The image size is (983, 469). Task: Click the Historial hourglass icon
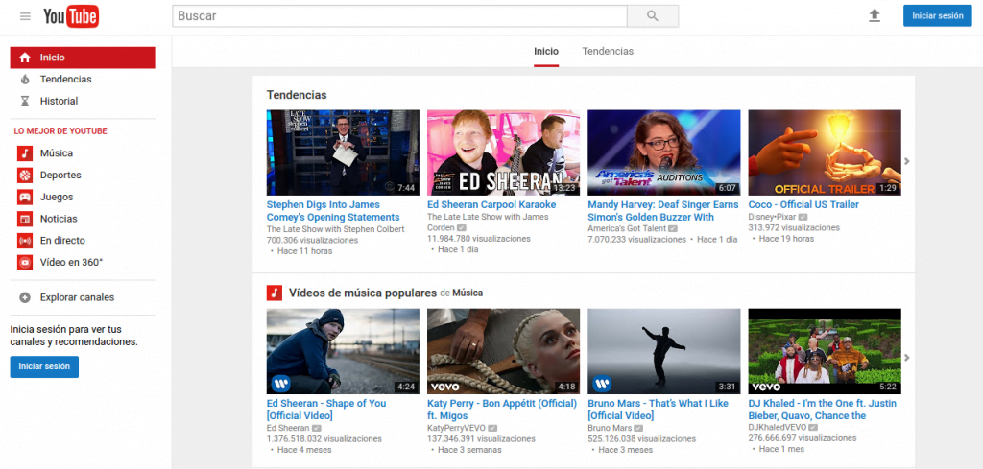[25, 101]
